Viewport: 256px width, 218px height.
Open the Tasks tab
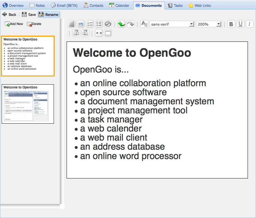point(175,6)
